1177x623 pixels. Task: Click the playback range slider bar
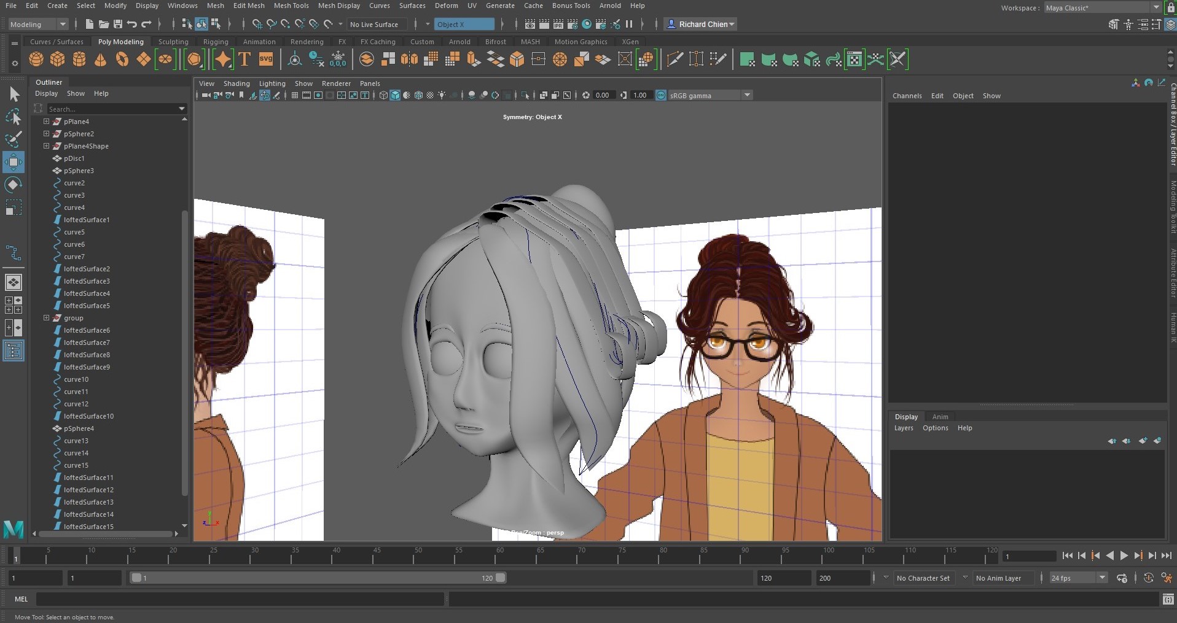coord(316,578)
